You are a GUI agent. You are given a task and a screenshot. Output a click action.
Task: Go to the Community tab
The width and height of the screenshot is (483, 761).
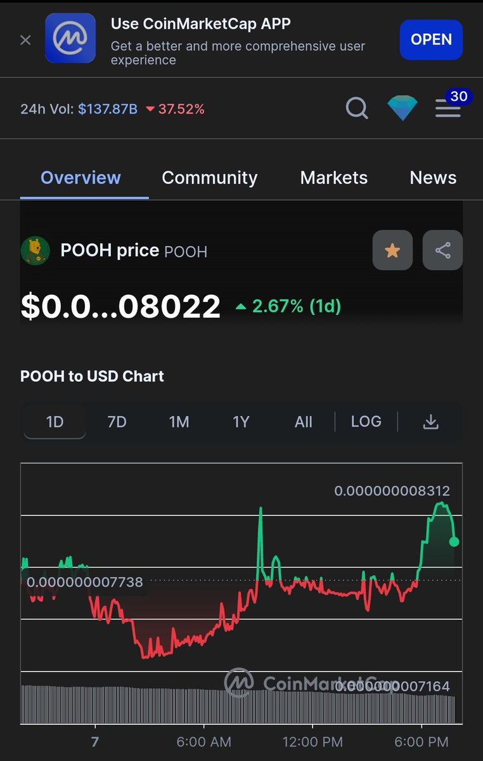coord(210,178)
